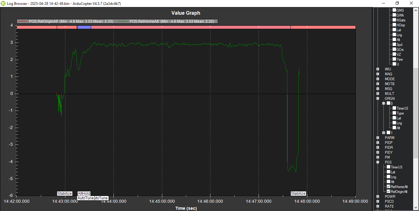This screenshot has height=211, width=419.
Task: Select the MODE tree label
Action: tap(390, 79)
